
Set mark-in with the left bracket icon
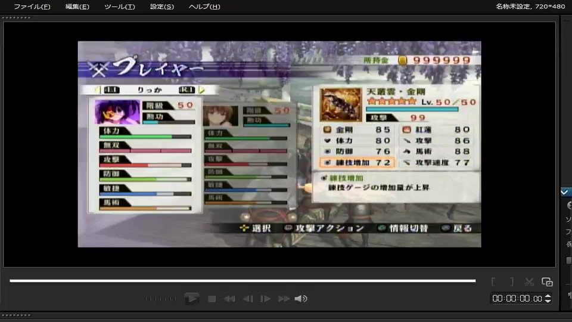point(493,281)
